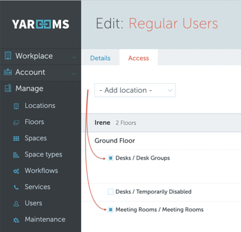Click the Maintenance gear icon
The height and width of the screenshot is (232, 241).
coord(16,220)
